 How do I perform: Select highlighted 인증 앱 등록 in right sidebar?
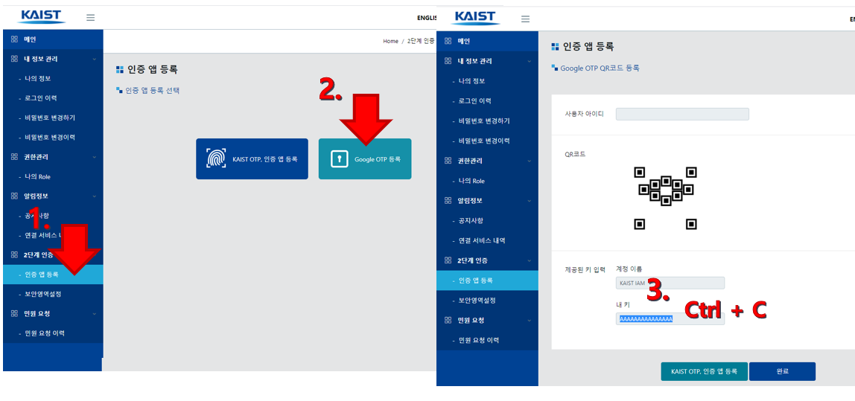487,280
